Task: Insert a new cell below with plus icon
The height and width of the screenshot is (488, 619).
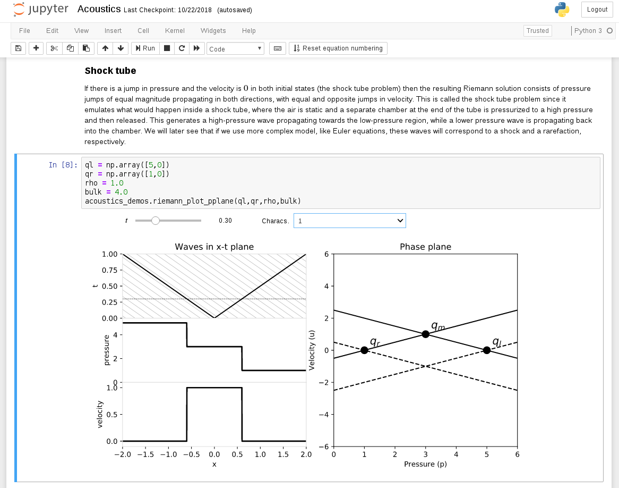Action: (36, 48)
